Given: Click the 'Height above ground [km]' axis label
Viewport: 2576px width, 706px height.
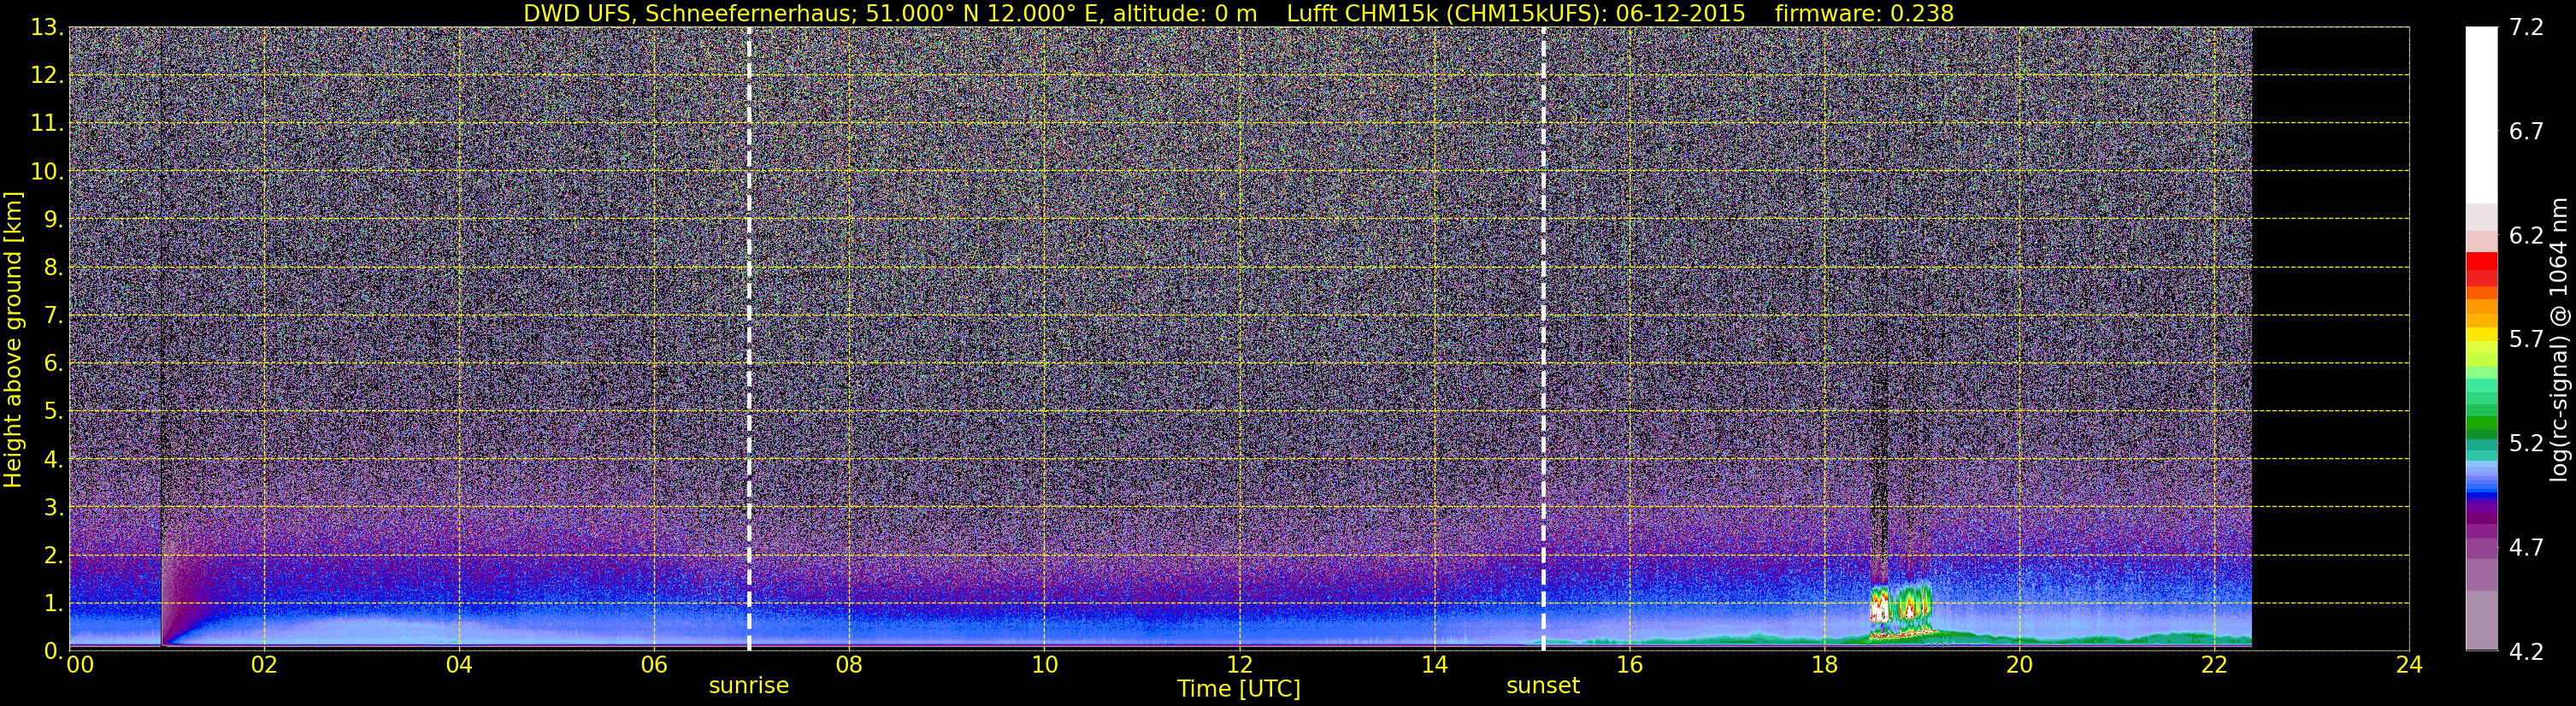Looking at the screenshot, I should coord(13,339).
